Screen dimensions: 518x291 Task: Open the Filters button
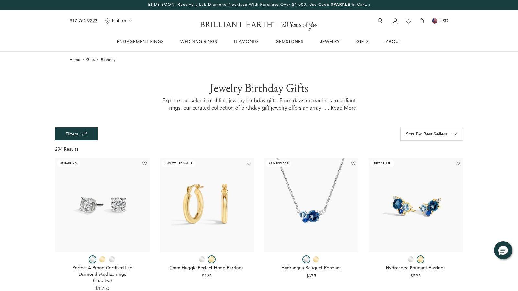76,134
